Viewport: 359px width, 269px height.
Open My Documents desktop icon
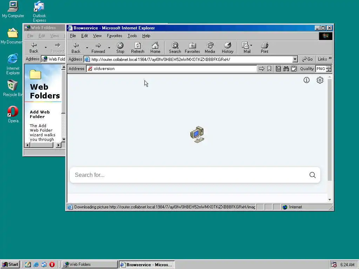coord(12,36)
